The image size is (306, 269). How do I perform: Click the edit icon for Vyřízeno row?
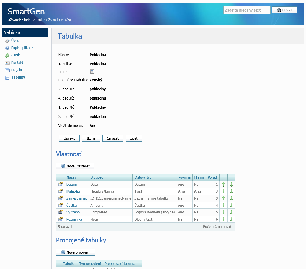[60, 212]
